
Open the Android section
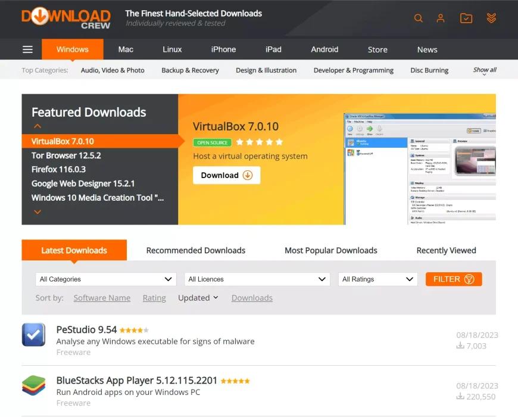click(324, 49)
